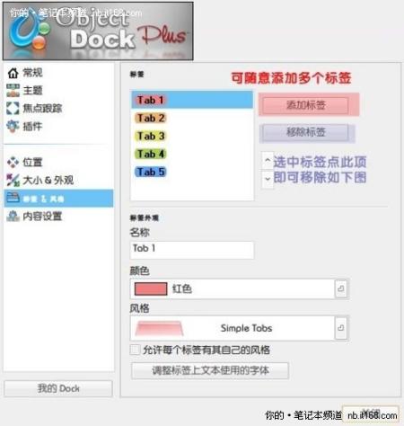Click the 添加标签 add tab button

click(x=305, y=105)
